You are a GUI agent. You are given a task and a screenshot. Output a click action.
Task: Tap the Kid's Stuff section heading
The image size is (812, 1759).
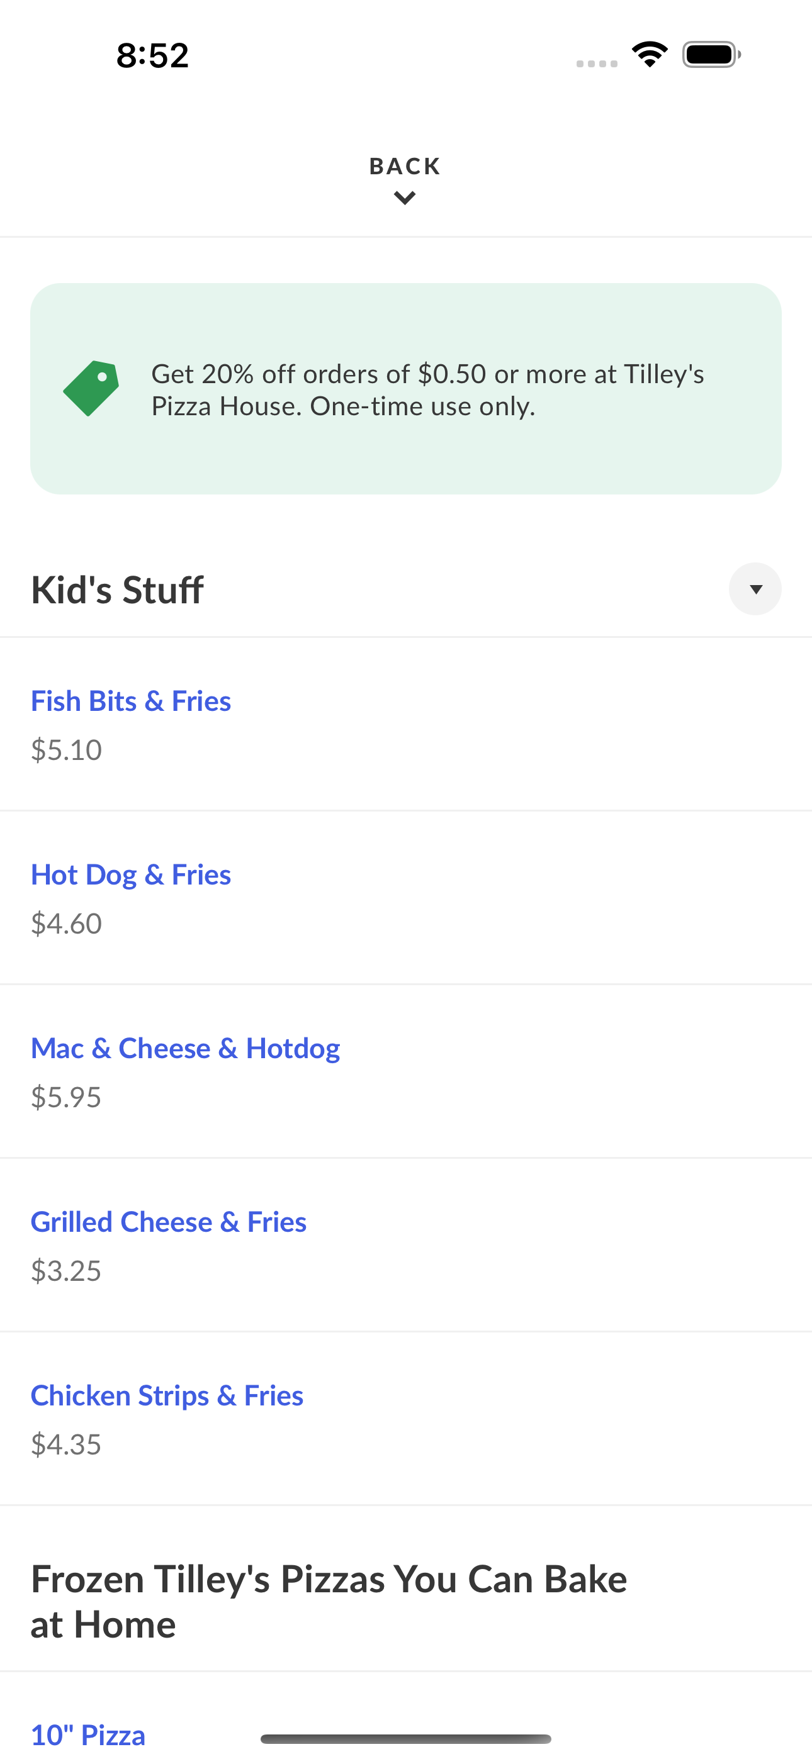(x=117, y=589)
